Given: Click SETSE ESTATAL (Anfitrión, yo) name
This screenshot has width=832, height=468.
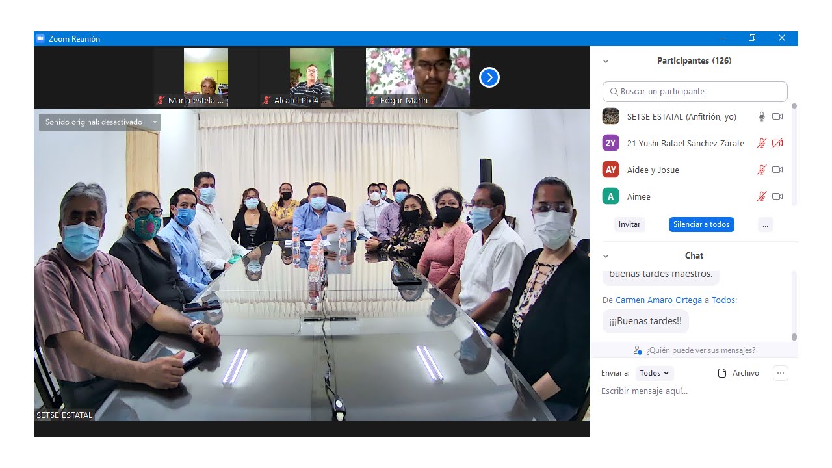Looking at the screenshot, I should (x=682, y=116).
